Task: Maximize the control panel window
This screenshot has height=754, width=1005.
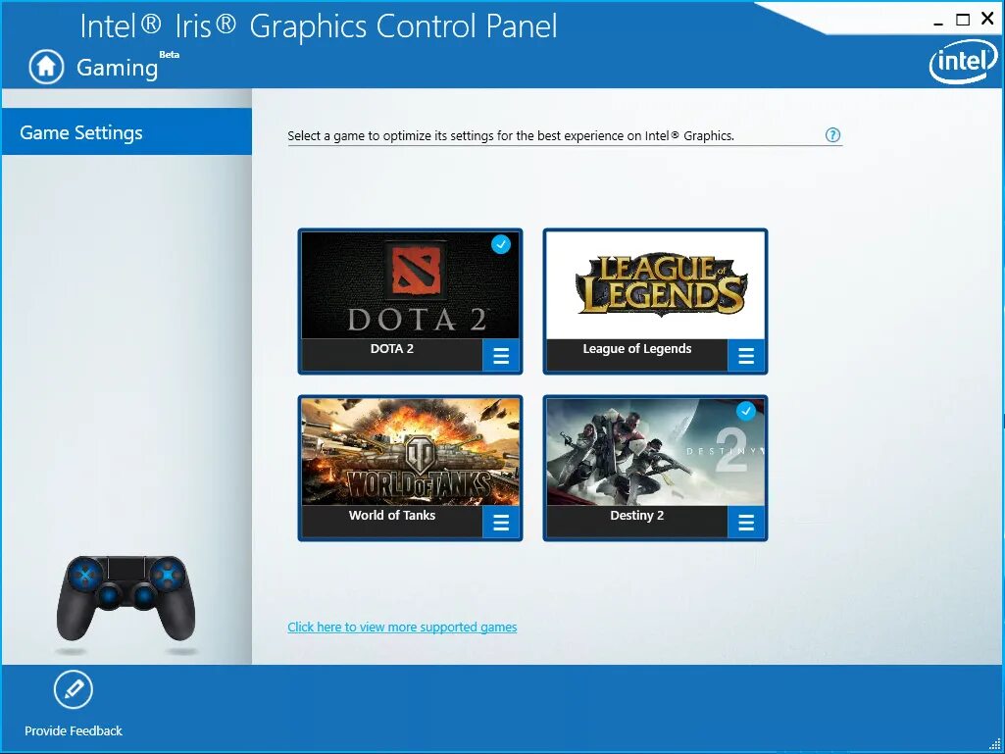Action: pyautogui.click(x=963, y=20)
